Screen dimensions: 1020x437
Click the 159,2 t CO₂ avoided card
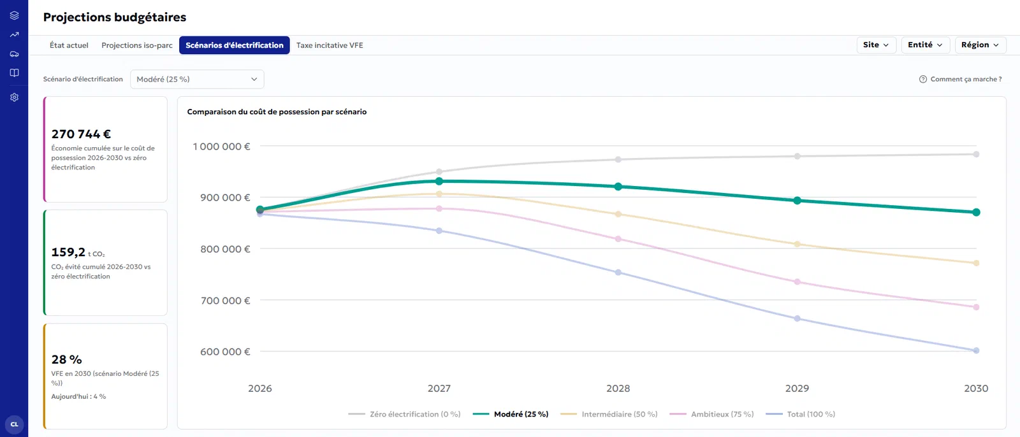(x=105, y=263)
